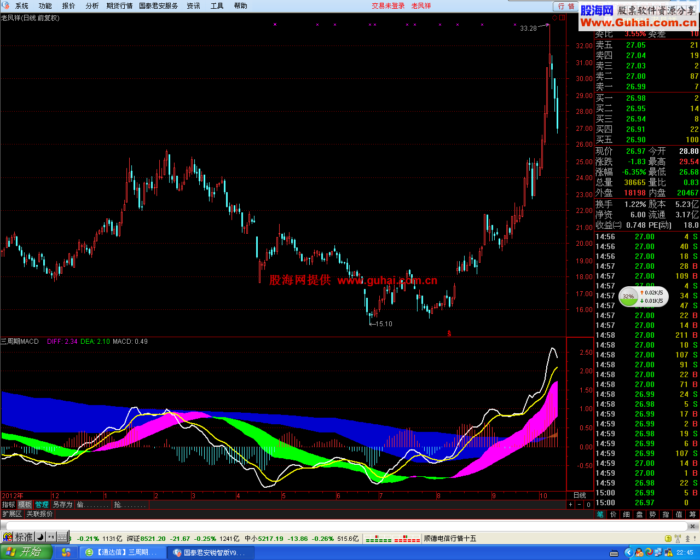Image resolution: width=700 pixels, height=560 pixels.
Task: Click the 卖一 26.99 ask row
Action: [647, 86]
